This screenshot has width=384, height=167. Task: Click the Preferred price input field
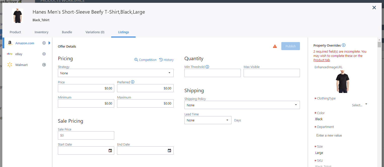[x=145, y=88]
